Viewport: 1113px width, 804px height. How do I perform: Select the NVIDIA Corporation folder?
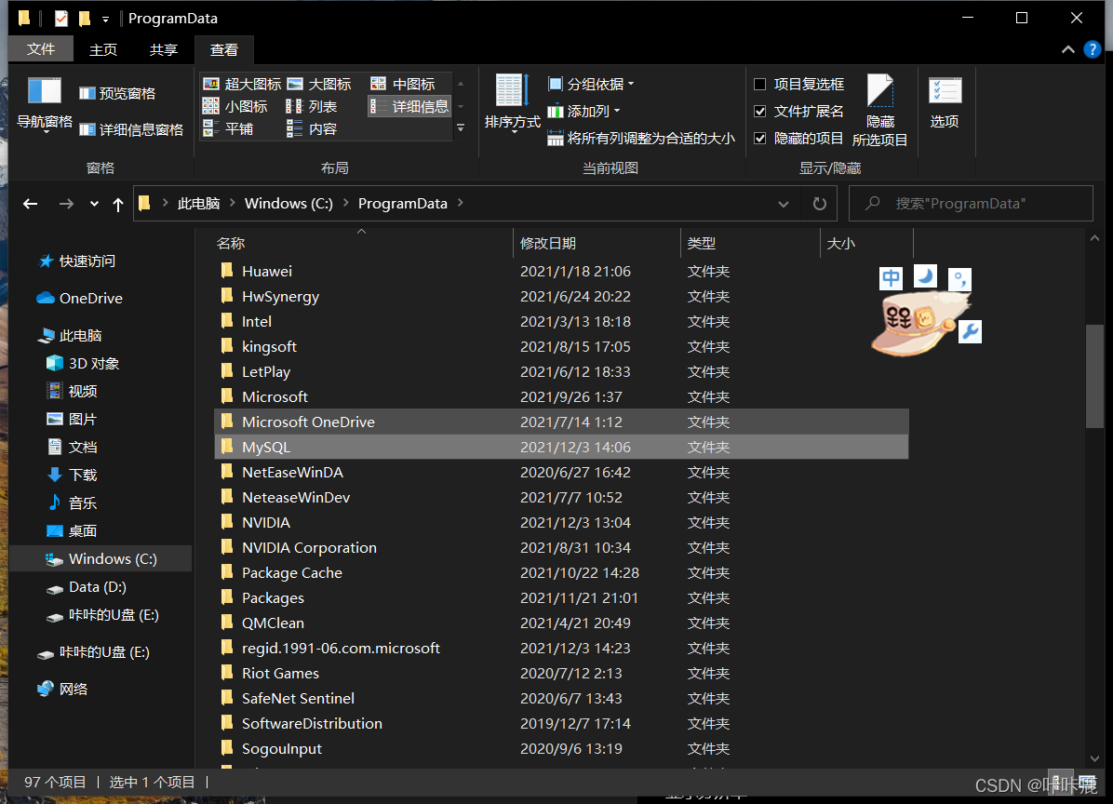point(561,548)
